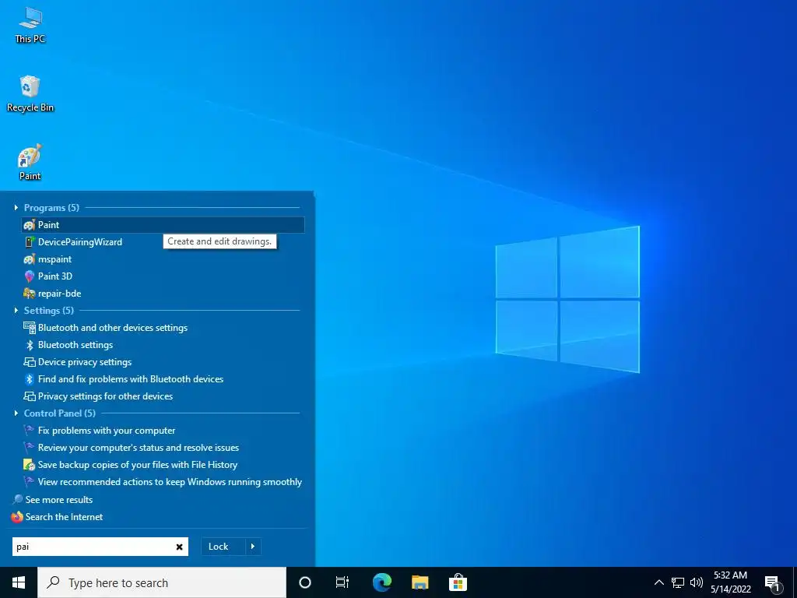Open the arrow menu beside Lock

[253, 547]
